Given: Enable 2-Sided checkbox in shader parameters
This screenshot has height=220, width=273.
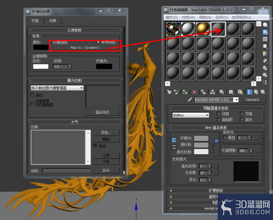Looking at the screenshot, I should [242, 114].
